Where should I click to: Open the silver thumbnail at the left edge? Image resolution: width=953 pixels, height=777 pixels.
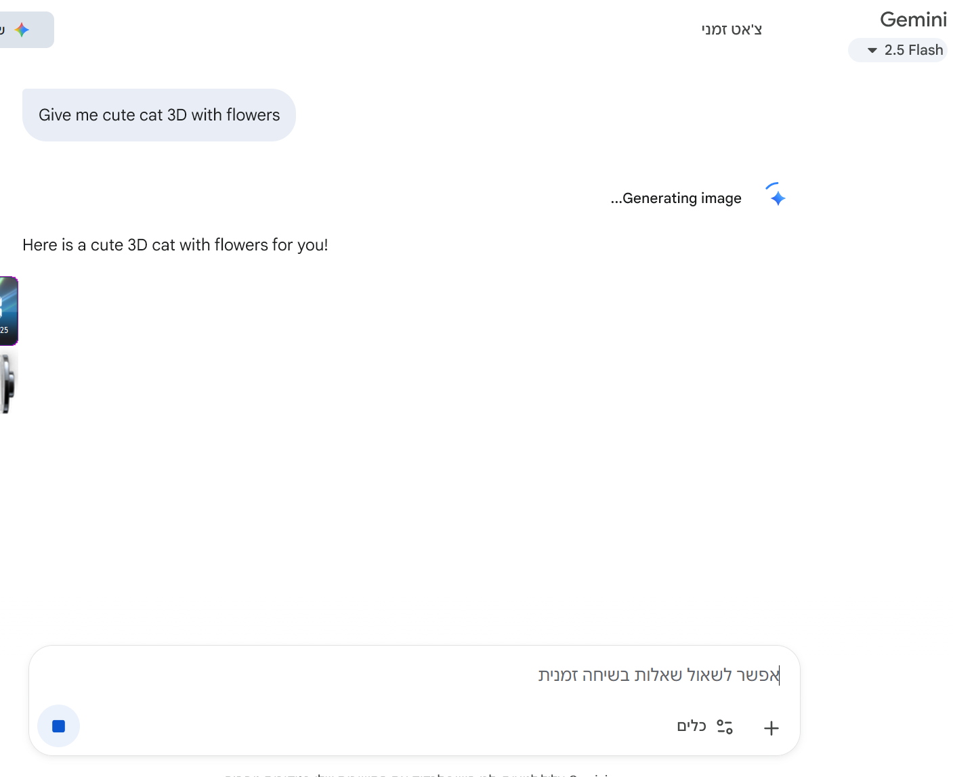7,382
